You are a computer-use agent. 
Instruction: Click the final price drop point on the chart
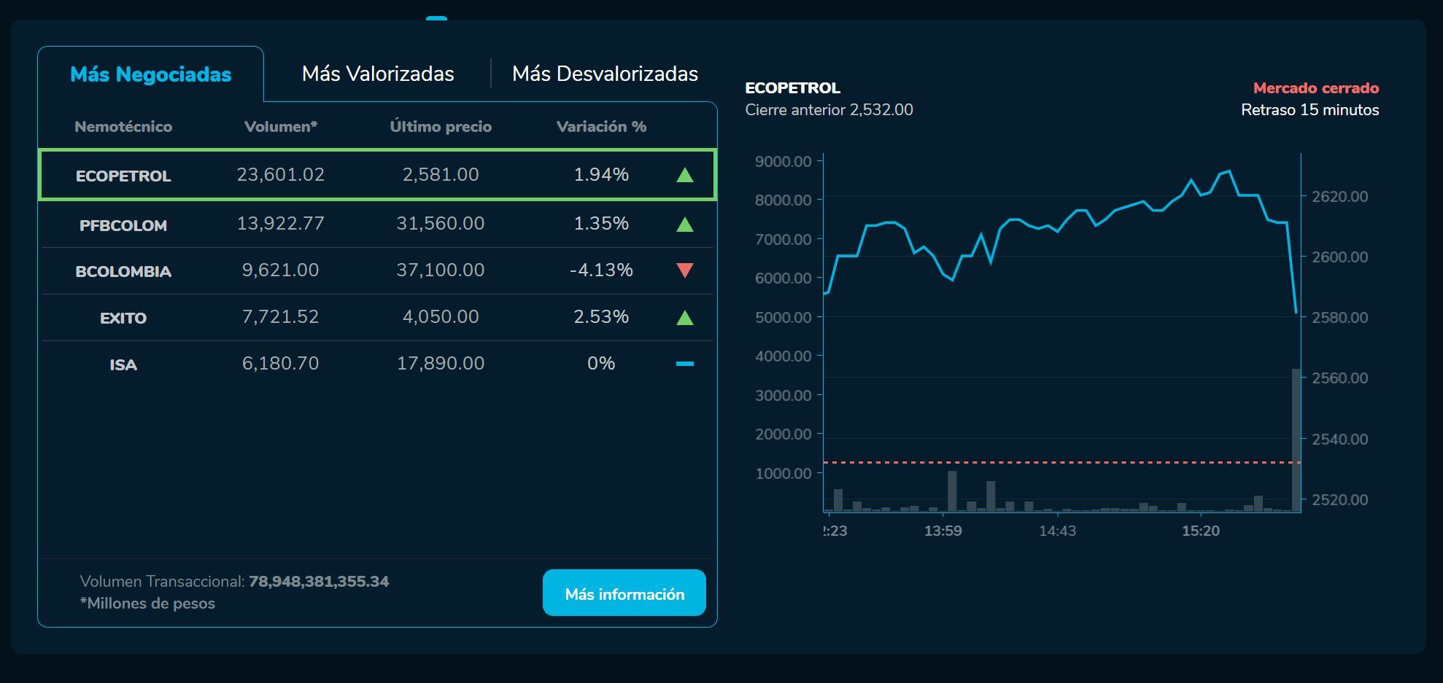tap(1298, 312)
